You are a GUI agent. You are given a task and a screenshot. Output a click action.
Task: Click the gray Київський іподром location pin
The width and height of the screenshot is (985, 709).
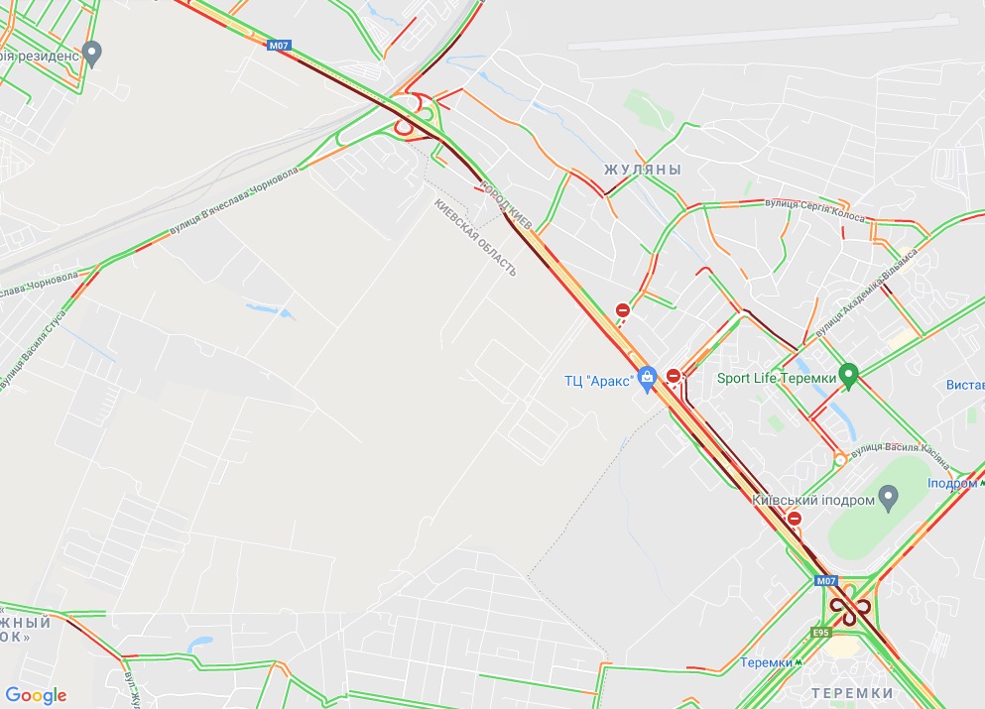click(x=888, y=499)
